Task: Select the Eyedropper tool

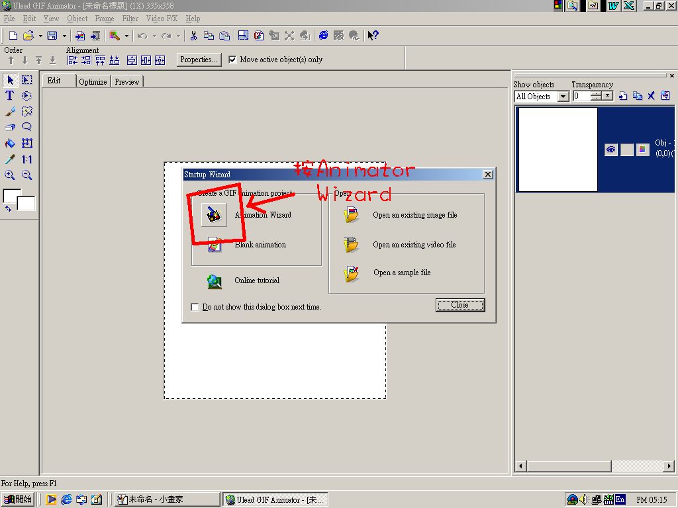Action: pos(10,159)
